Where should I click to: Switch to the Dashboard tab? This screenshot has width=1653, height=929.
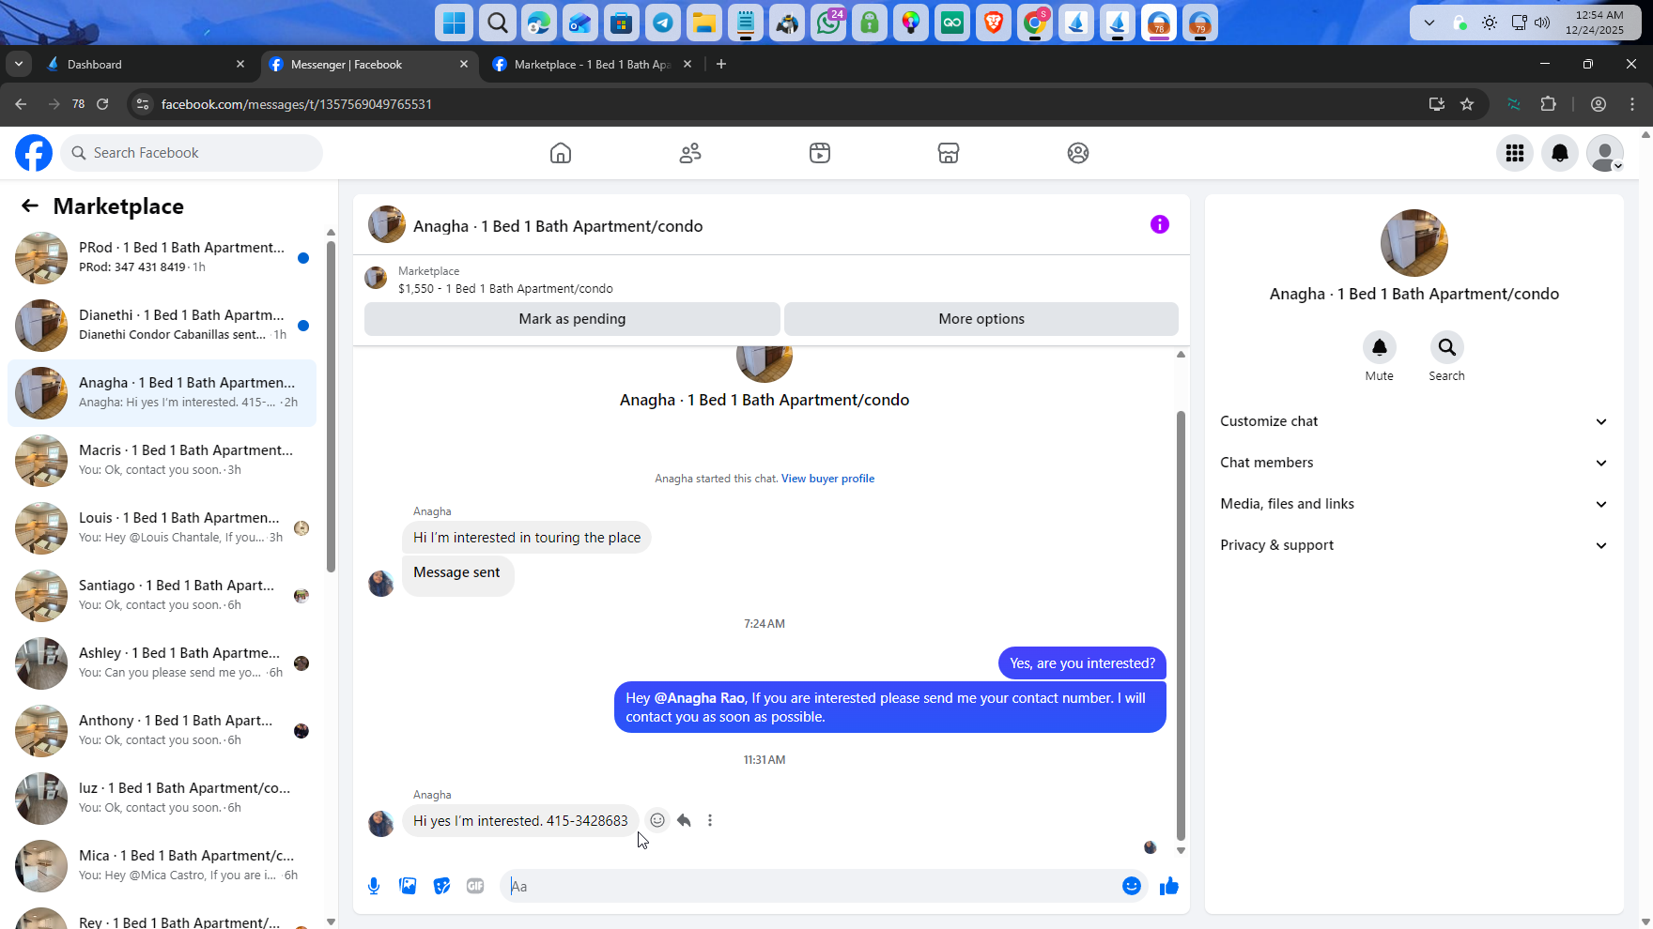[146, 64]
